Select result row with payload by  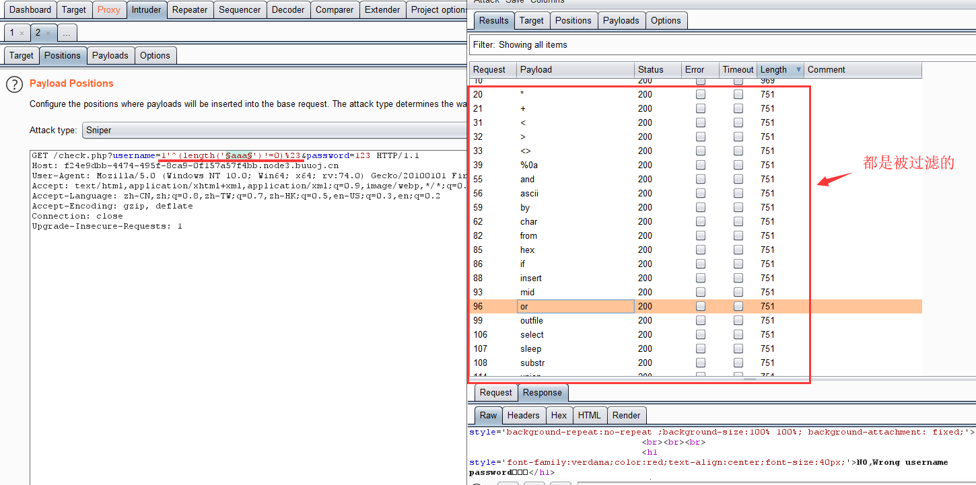(695, 207)
